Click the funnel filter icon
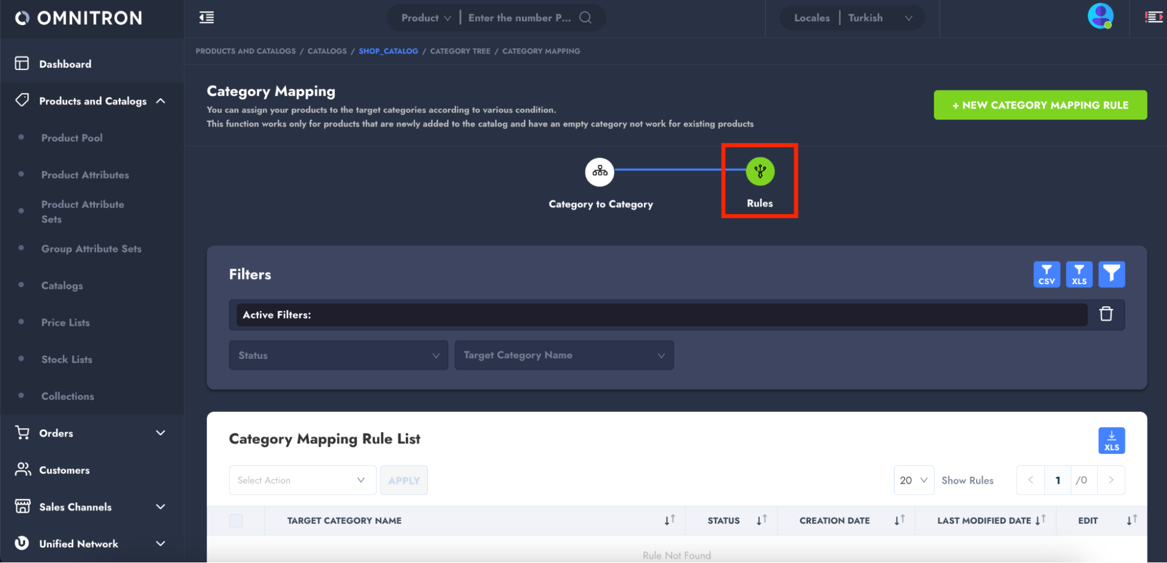1167x563 pixels. (1111, 274)
